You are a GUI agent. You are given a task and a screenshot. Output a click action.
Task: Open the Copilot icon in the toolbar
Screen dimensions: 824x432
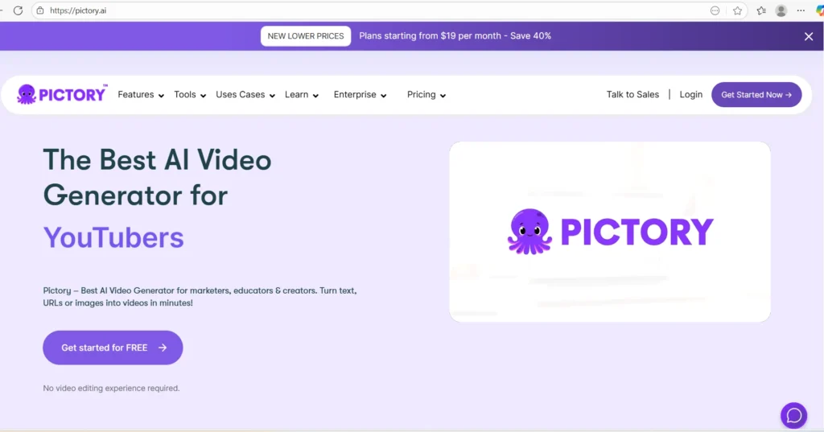[820, 10]
